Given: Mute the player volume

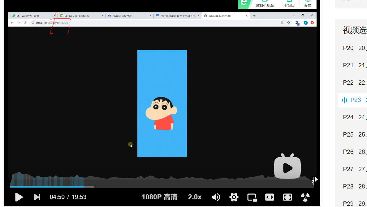Looking at the screenshot, I should pos(216,197).
